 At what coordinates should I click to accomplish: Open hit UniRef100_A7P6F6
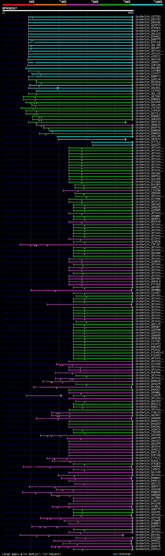pos(148,28)
